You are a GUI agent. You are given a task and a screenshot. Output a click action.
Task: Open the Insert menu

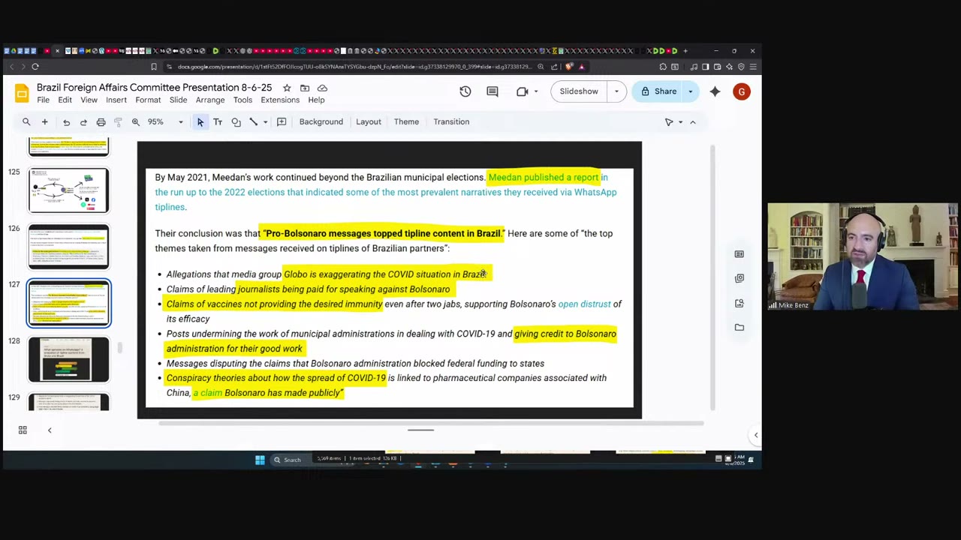coord(116,100)
